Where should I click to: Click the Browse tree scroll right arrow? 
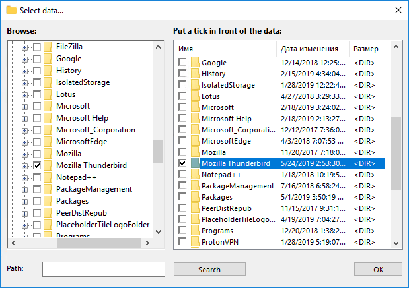(x=147, y=243)
